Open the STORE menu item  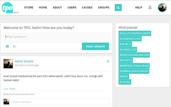[29, 7]
